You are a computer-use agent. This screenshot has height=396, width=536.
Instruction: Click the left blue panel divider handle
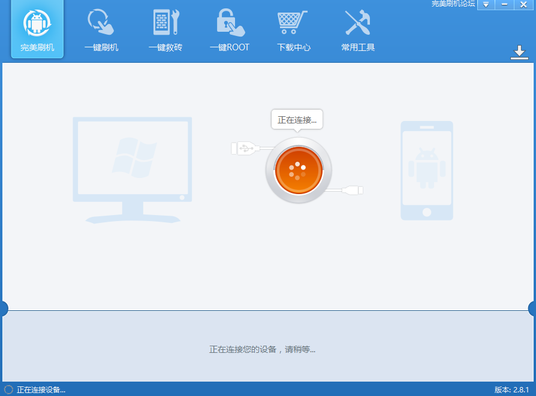(4, 309)
